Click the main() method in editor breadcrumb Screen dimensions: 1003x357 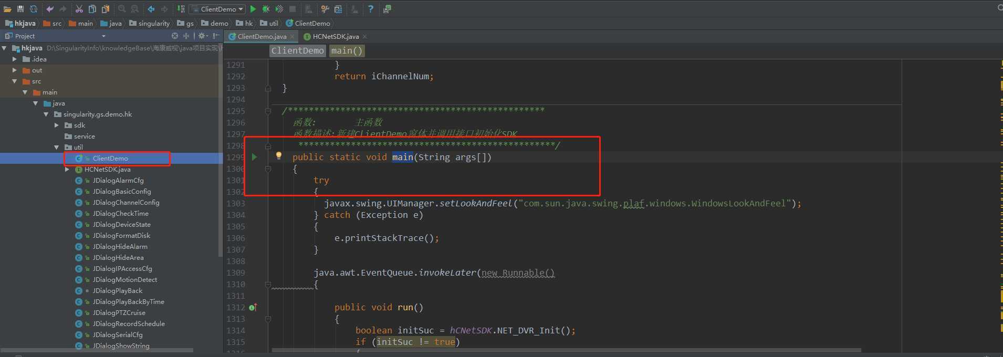click(347, 50)
